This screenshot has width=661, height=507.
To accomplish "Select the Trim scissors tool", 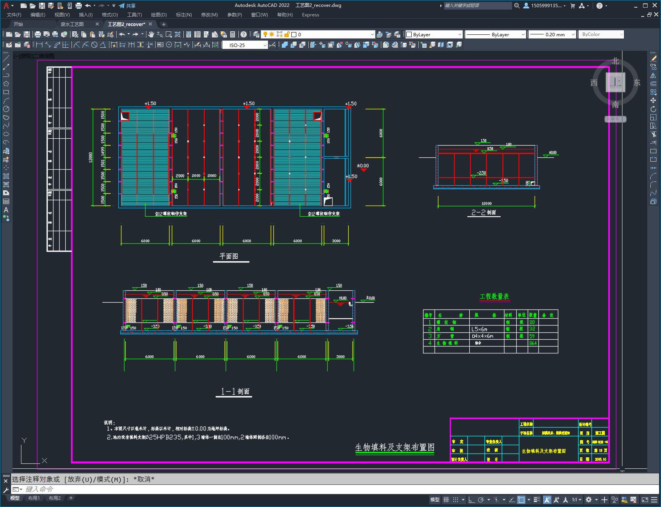I will point(653,134).
